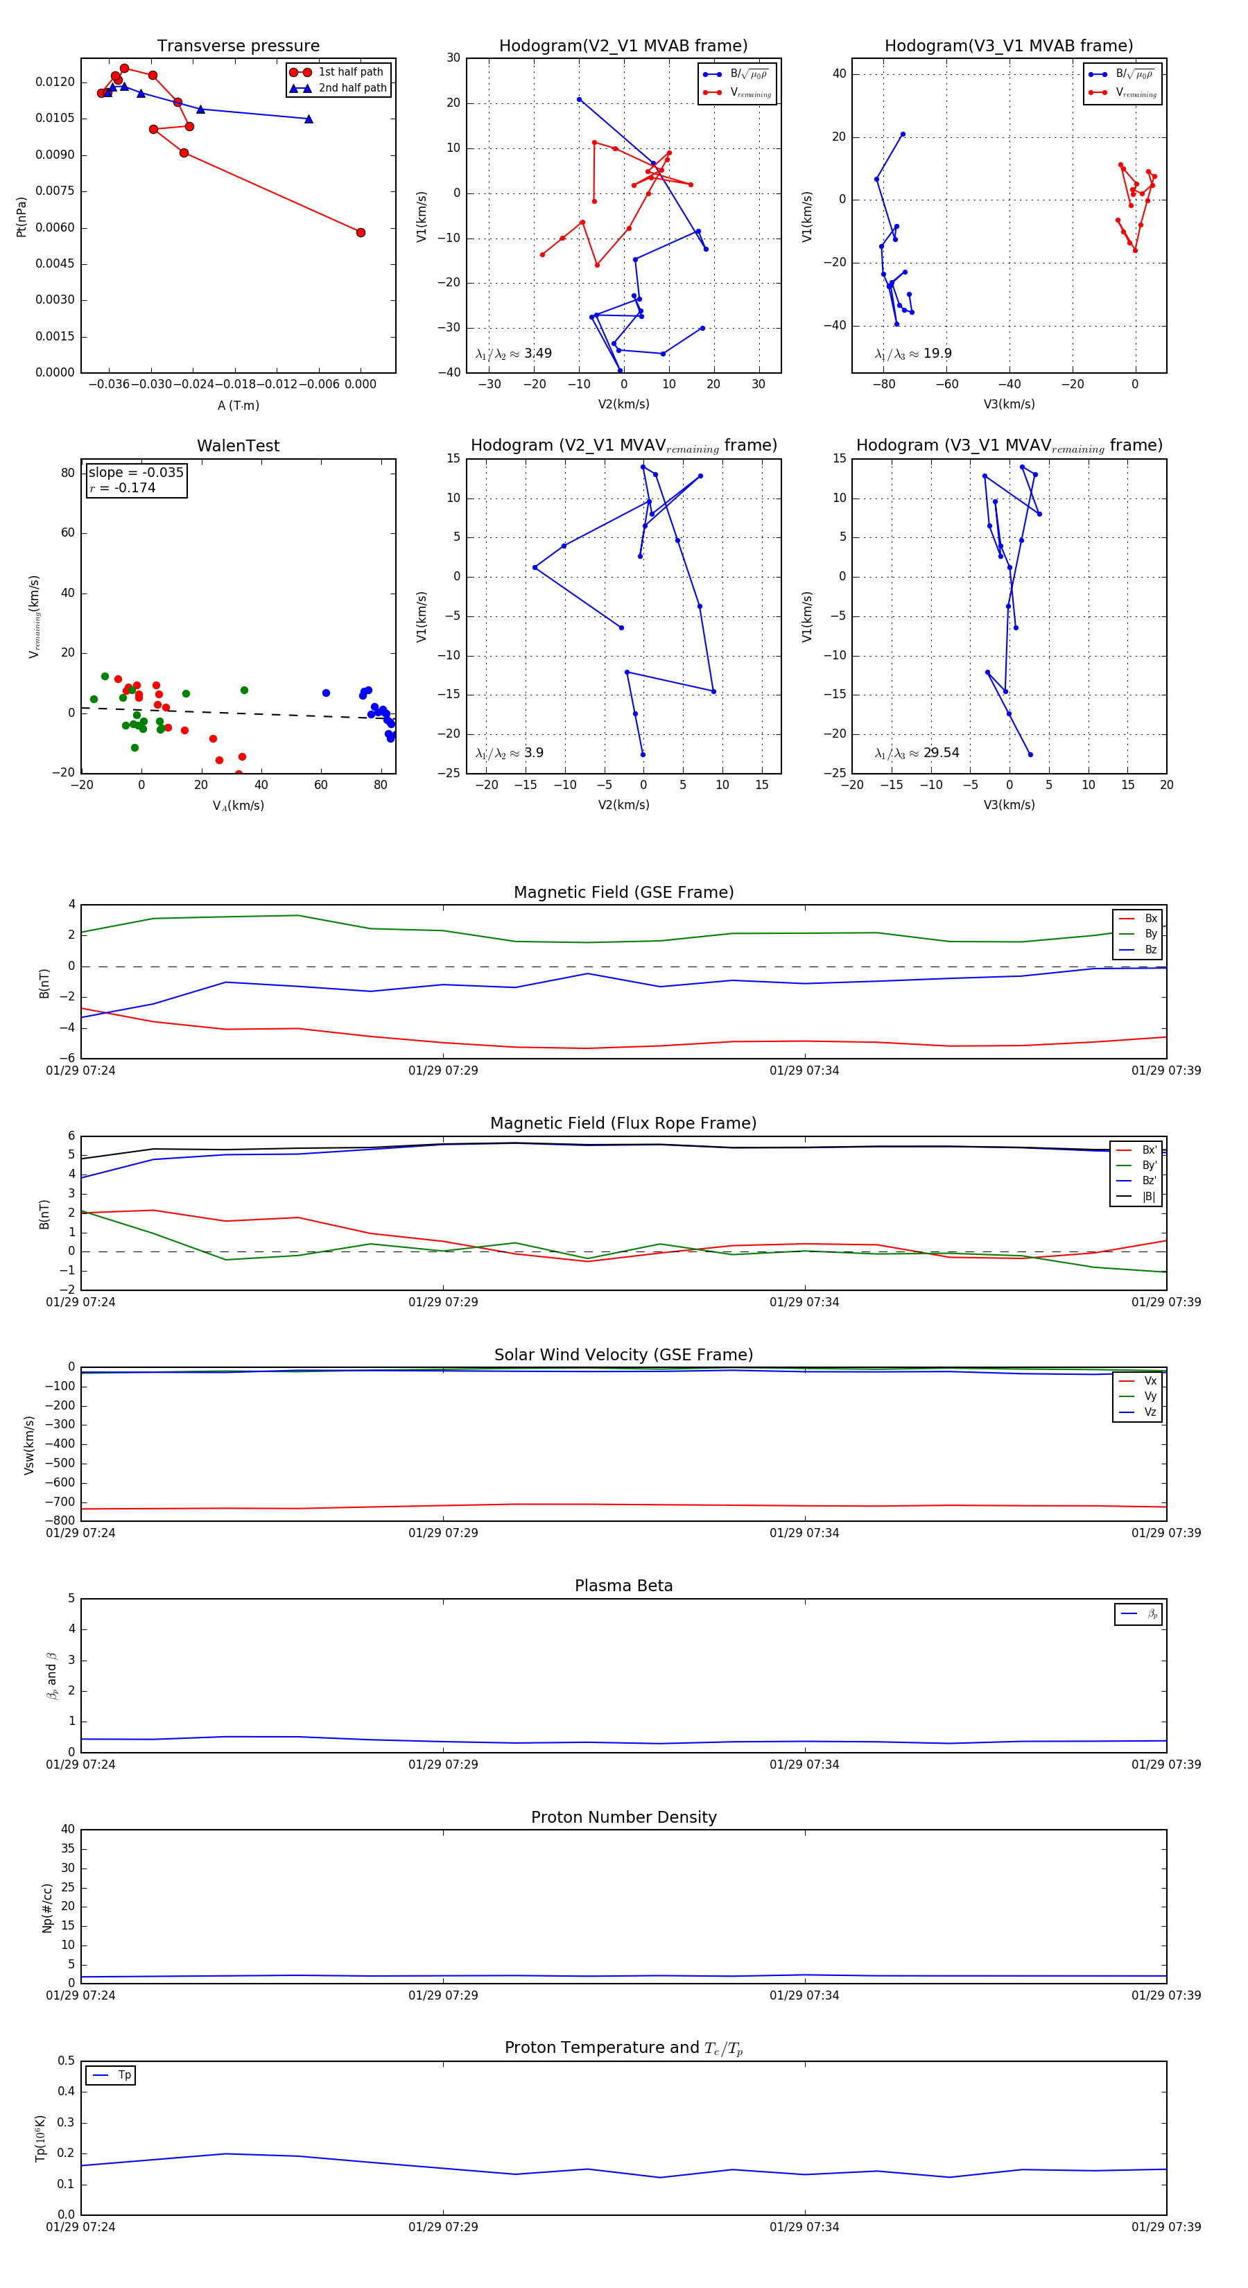Click the eigenvalue ratio label '19.9'
Viewport: 1248px width, 2288px height.
(x=938, y=354)
